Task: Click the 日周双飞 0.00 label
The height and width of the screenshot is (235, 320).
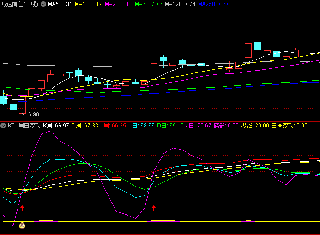Action: tap(289, 125)
